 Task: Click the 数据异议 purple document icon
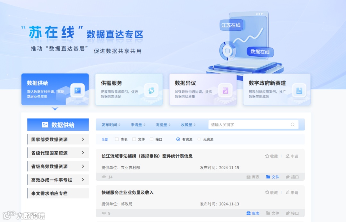click(x=225, y=90)
